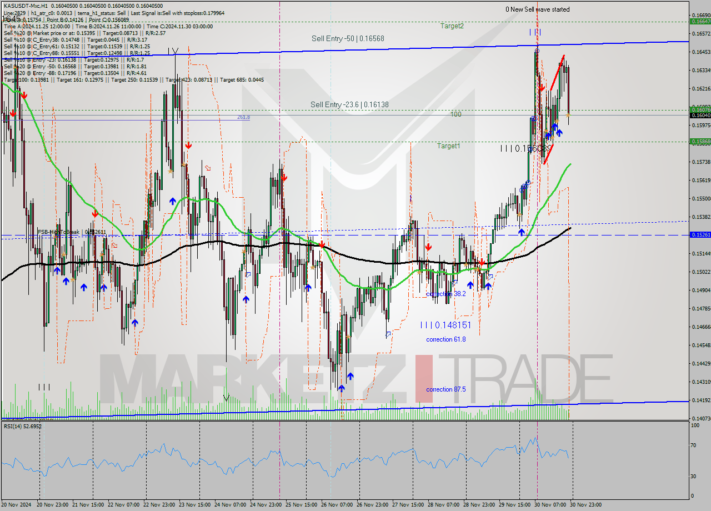Click the FSB-HighToBreak level label

pos(72,232)
